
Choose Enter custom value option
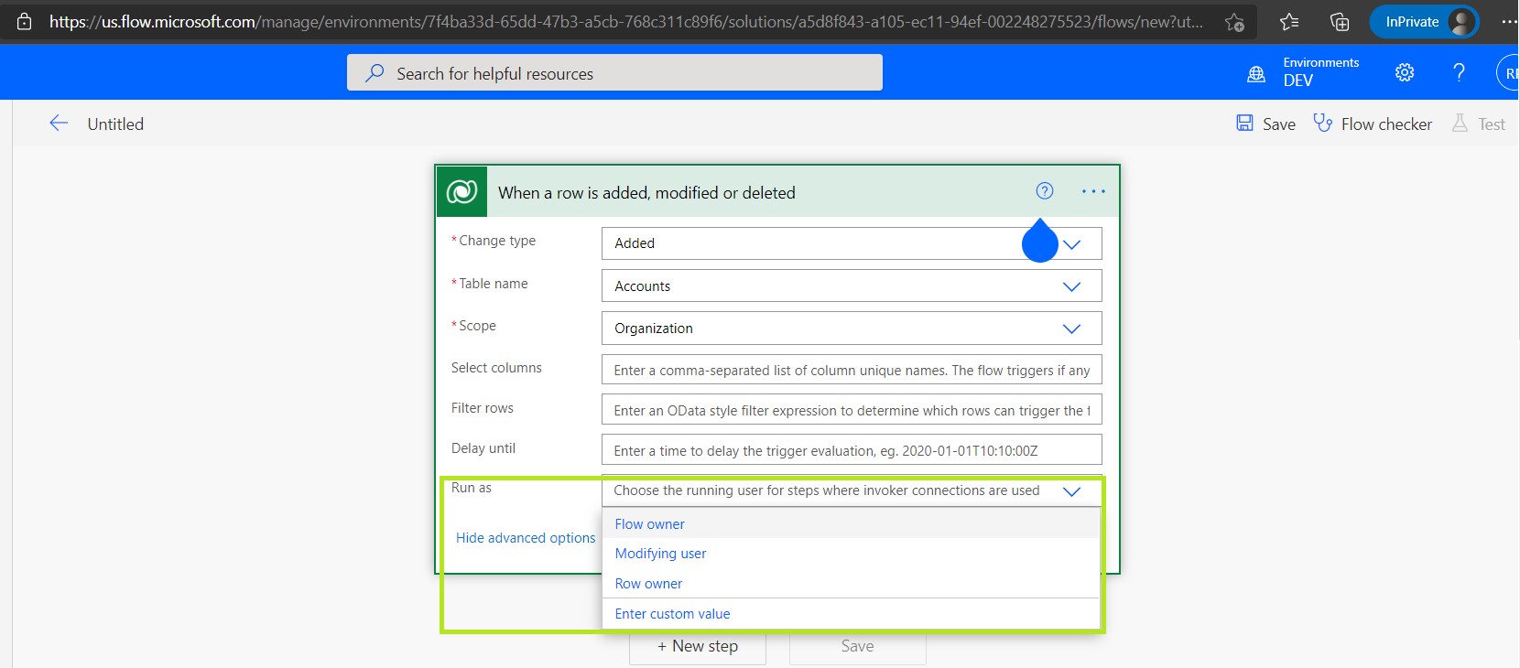tap(851, 614)
